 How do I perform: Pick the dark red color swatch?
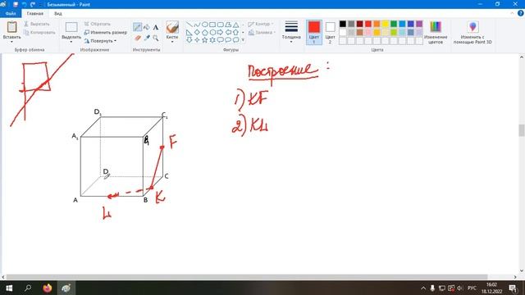pos(359,24)
